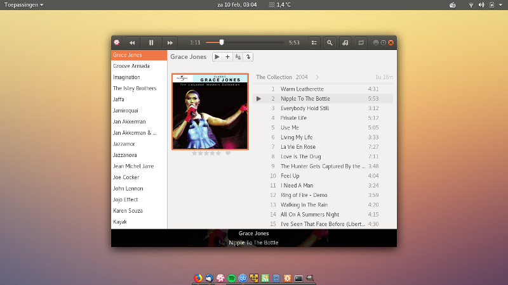Select Karen Souza in the artist list
The image size is (508, 285).
pyautogui.click(x=139, y=211)
